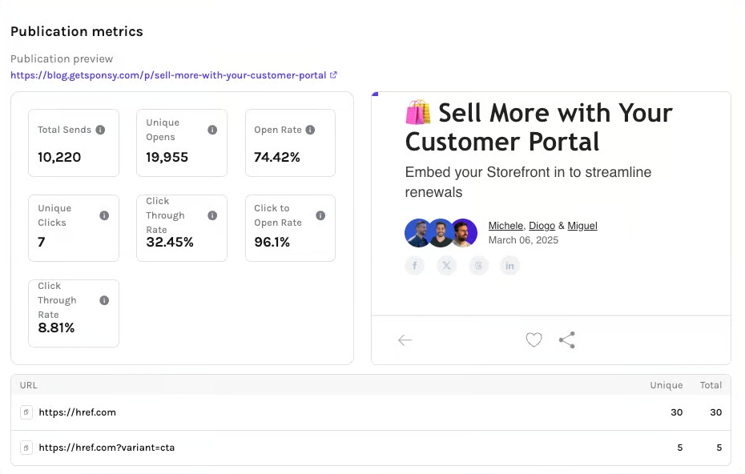The height and width of the screenshot is (474, 745).
Task: Click the Unique Opens info icon
Action: (x=212, y=130)
